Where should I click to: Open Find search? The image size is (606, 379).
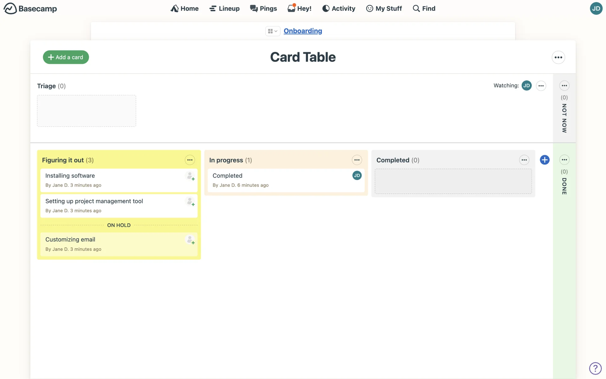424,9
